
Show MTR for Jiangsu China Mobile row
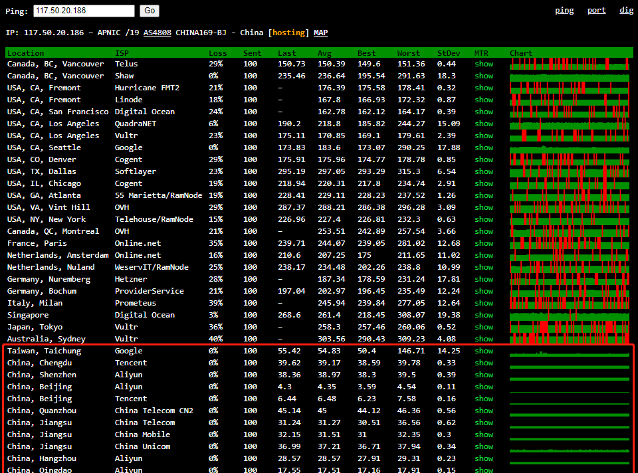pos(484,434)
